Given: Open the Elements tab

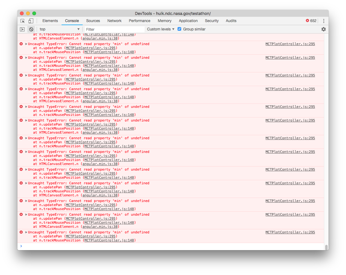Looking at the screenshot, I should [50, 21].
